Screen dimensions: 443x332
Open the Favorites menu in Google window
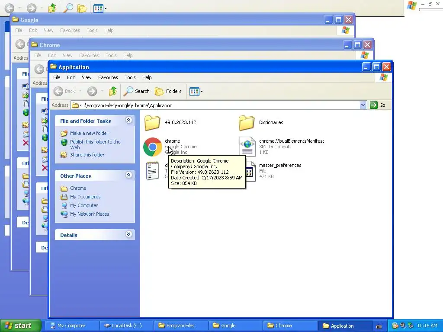tap(70, 30)
